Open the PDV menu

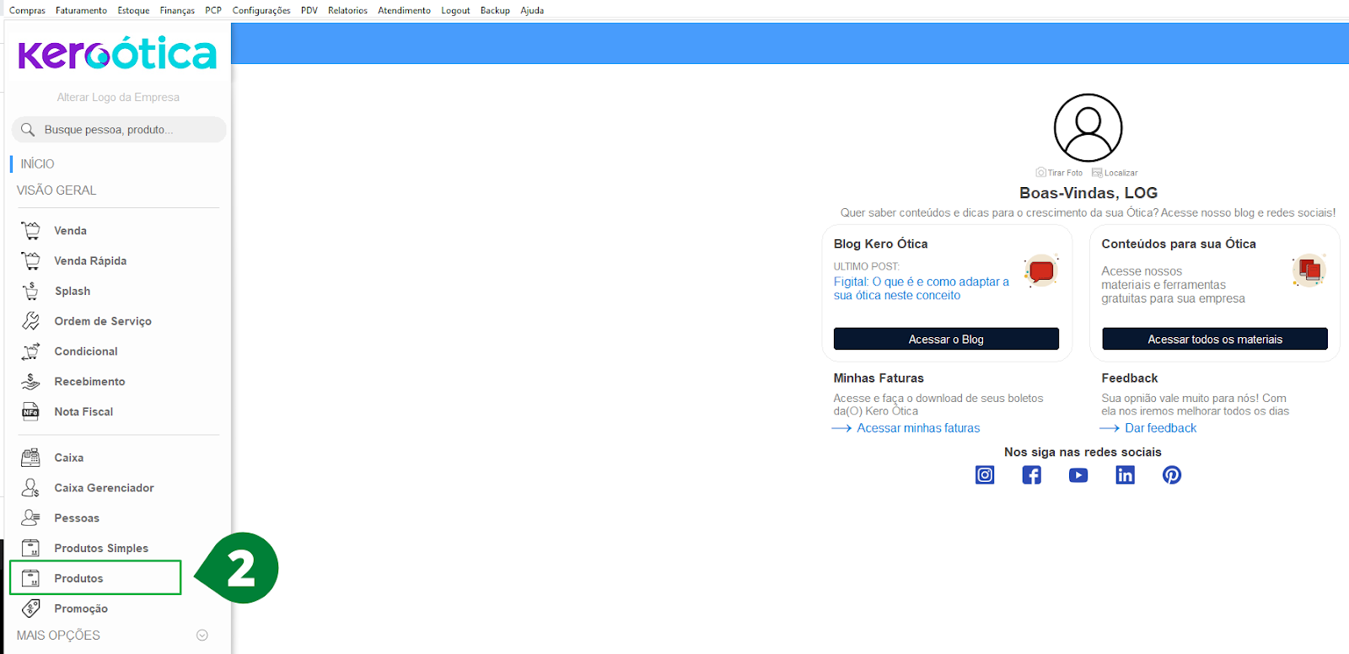click(x=309, y=10)
